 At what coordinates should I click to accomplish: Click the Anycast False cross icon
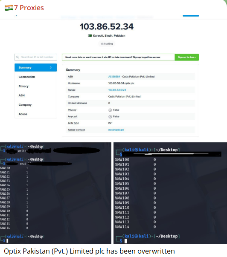click(110, 116)
